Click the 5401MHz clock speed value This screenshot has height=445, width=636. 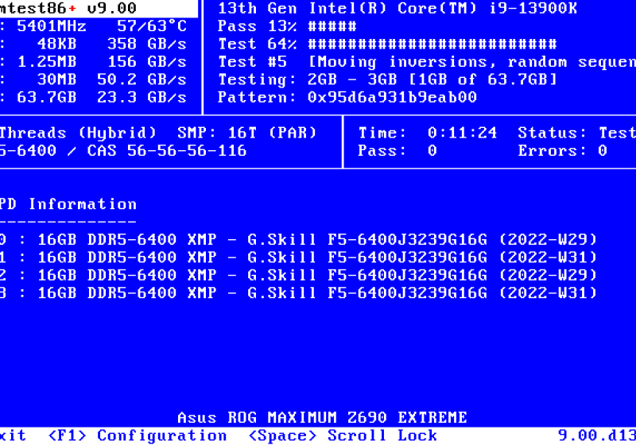pos(52,26)
